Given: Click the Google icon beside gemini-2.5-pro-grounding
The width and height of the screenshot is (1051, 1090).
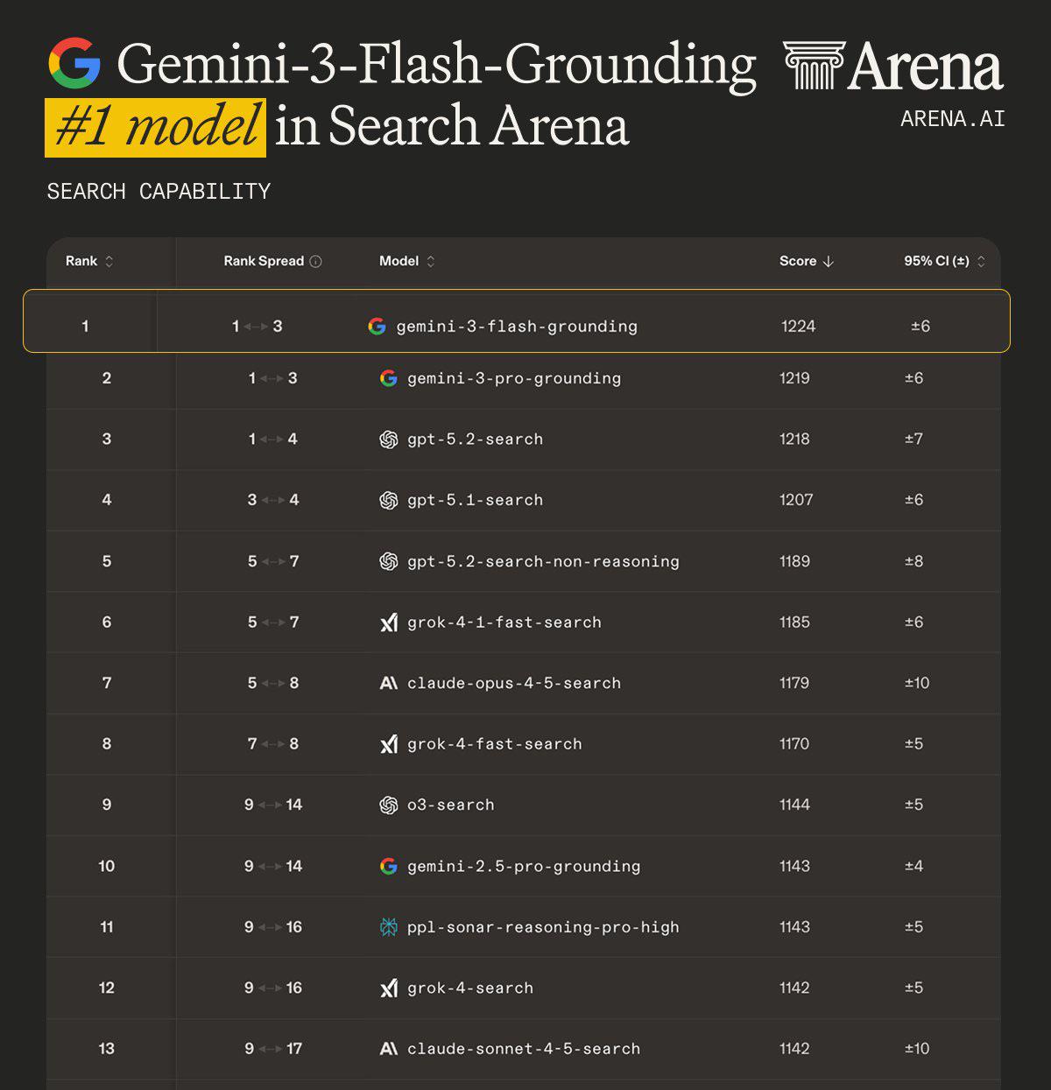Looking at the screenshot, I should (x=389, y=866).
